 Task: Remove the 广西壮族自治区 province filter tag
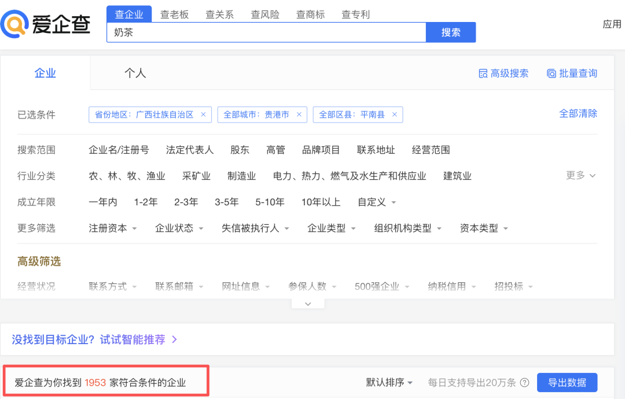203,114
